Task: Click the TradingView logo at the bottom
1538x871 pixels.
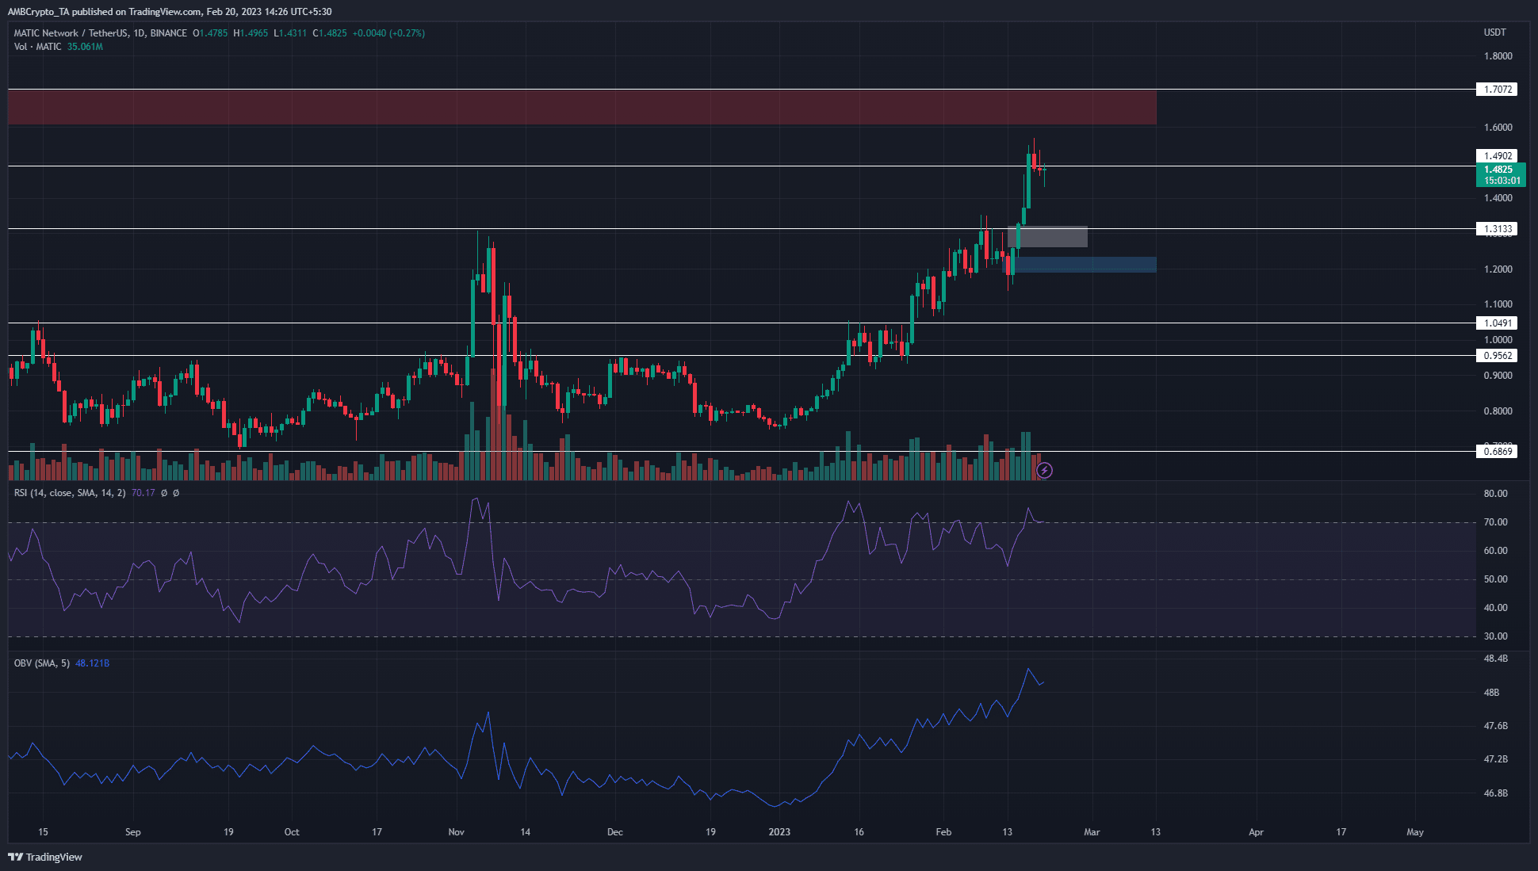Action: point(45,857)
